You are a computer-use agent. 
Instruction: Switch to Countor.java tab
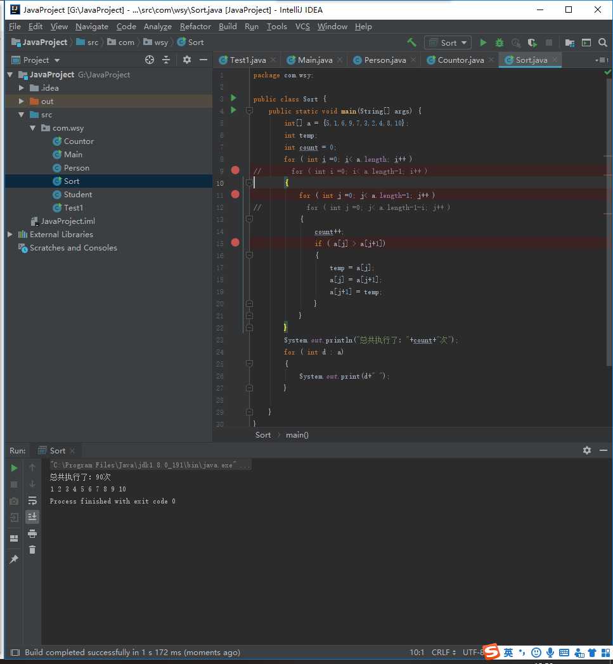click(x=461, y=60)
